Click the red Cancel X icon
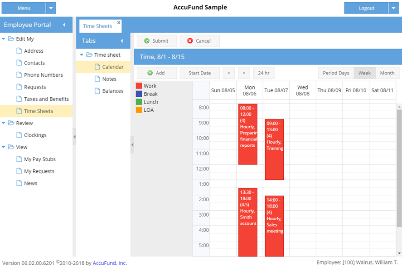The height and width of the screenshot is (268, 402). pyautogui.click(x=190, y=41)
